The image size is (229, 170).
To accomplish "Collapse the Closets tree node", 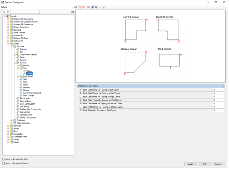I will pyautogui.click(x=8, y=44).
